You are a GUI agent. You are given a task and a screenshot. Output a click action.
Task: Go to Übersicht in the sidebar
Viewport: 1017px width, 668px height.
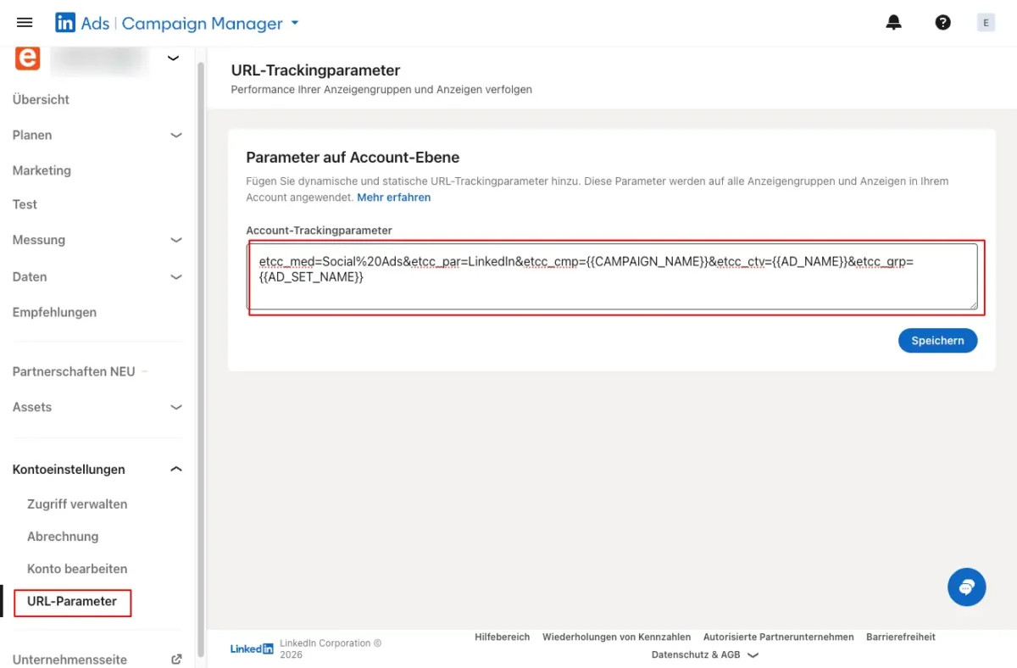[41, 99]
